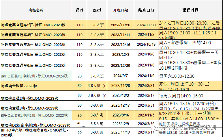Click start date 2023/12/29

point(121,65)
